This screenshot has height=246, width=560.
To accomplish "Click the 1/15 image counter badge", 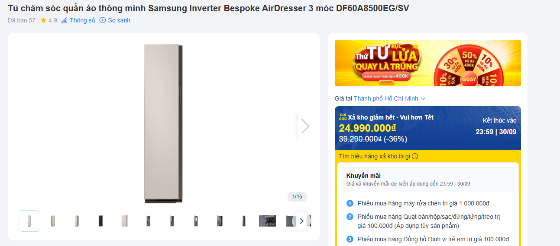I will [297, 197].
